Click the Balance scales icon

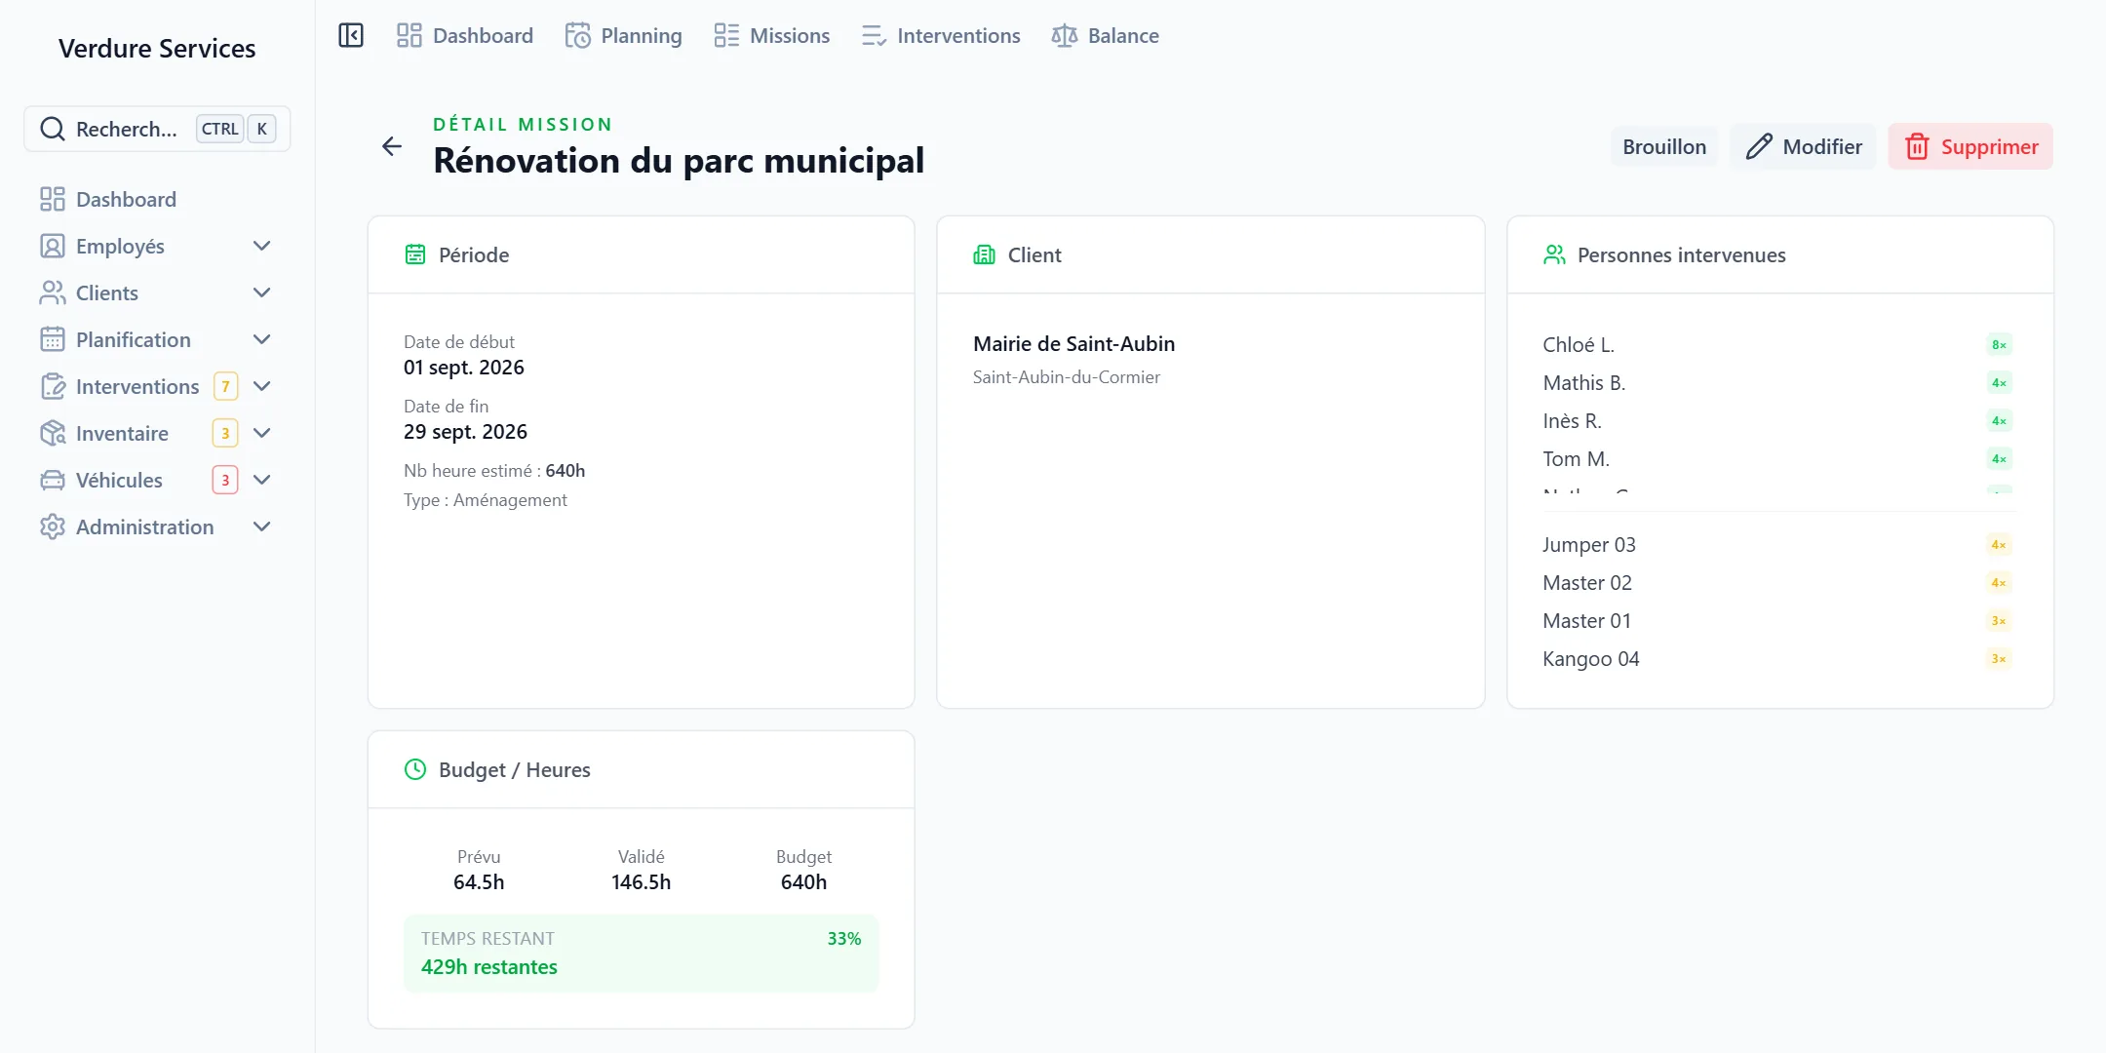tap(1065, 36)
